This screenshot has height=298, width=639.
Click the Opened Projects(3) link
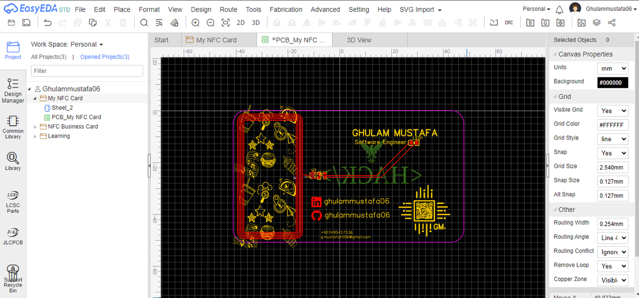tap(105, 57)
